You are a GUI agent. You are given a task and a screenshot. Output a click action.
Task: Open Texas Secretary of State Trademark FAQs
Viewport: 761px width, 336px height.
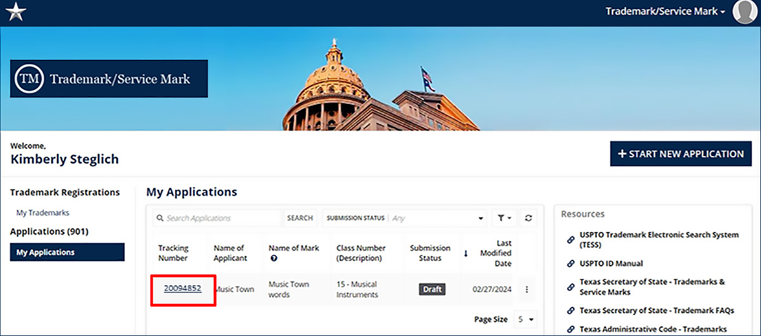tap(656, 311)
